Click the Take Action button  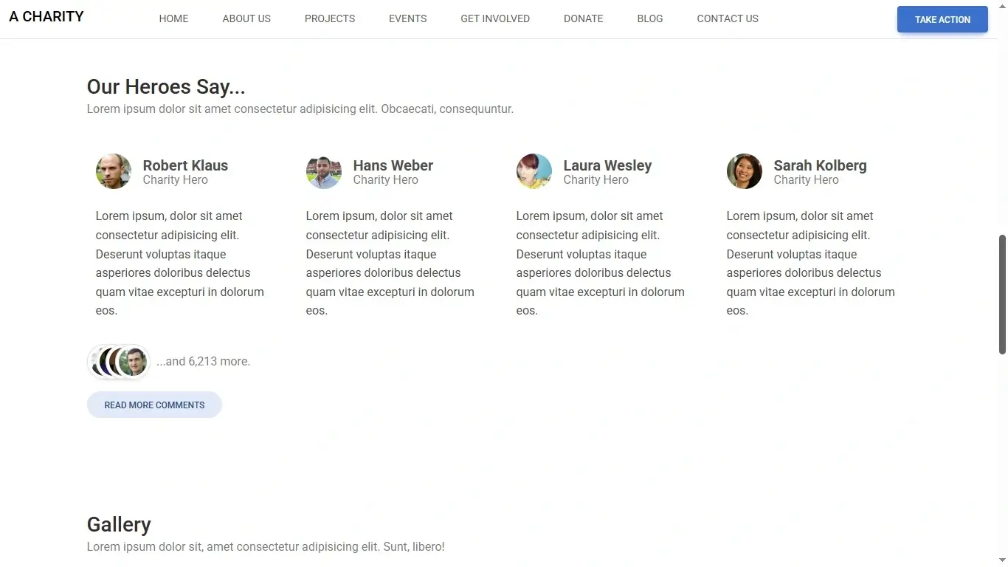(x=942, y=19)
